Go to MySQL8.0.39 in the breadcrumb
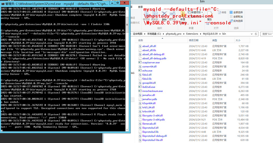This screenshot has height=143, width=273. (x=210, y=34)
